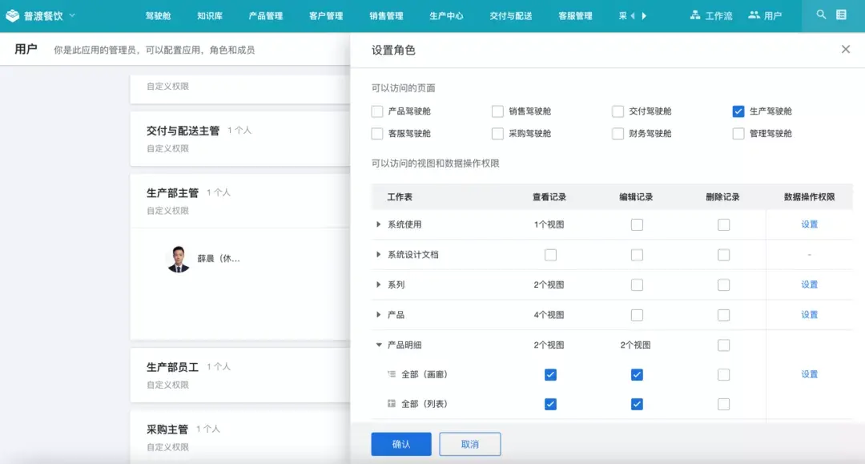Image resolution: width=865 pixels, height=464 pixels.
Task: Open 设置 link for 产品 row
Action: [x=809, y=314]
